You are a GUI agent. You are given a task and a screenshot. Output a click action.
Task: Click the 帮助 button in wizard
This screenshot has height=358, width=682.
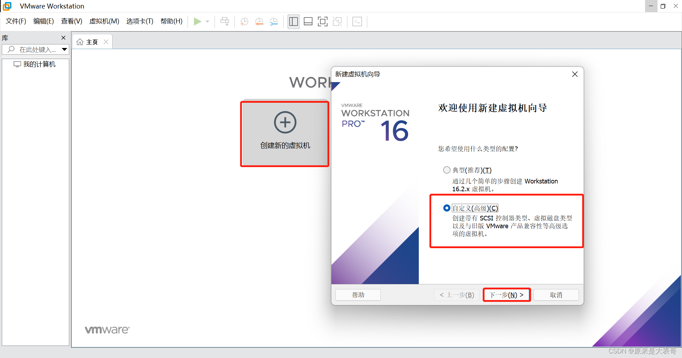tap(358, 295)
